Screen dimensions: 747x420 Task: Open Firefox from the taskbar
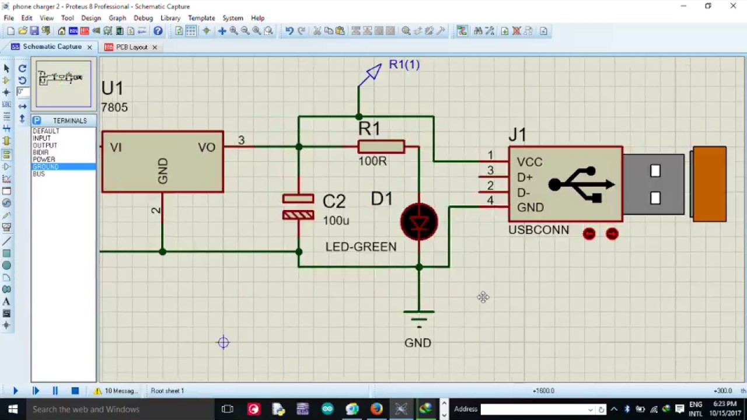tap(376, 409)
